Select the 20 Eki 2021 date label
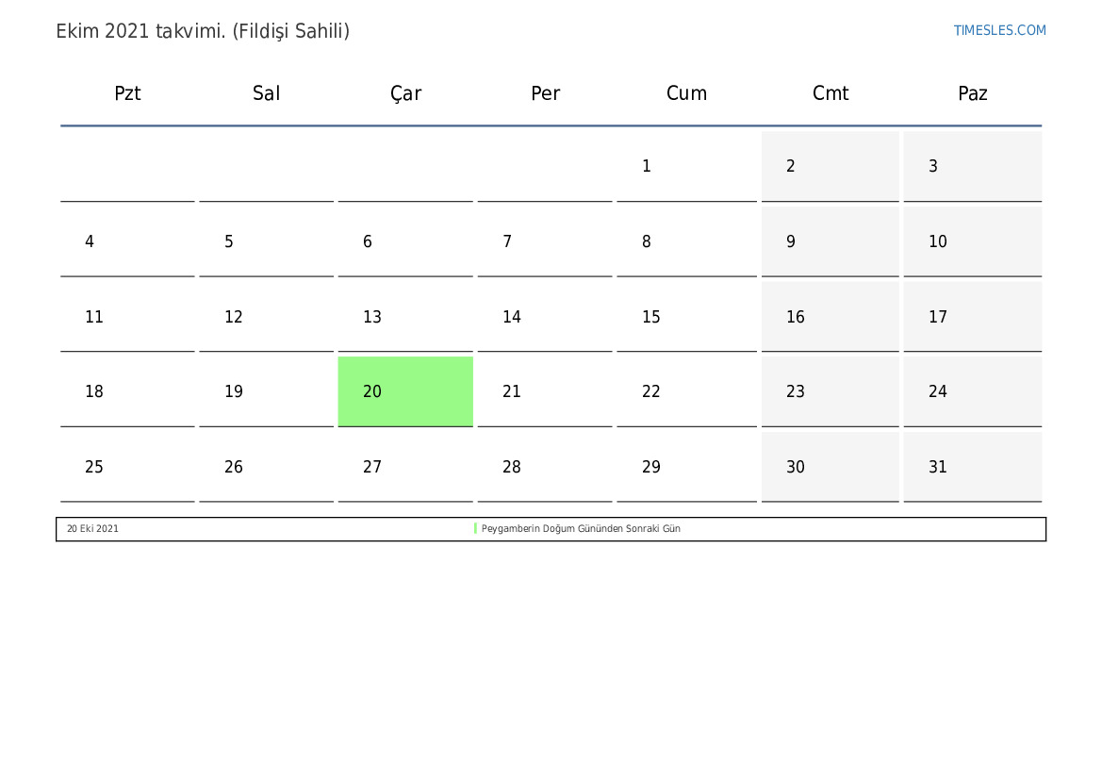Image resolution: width=1102 pixels, height=780 pixels. tap(92, 528)
